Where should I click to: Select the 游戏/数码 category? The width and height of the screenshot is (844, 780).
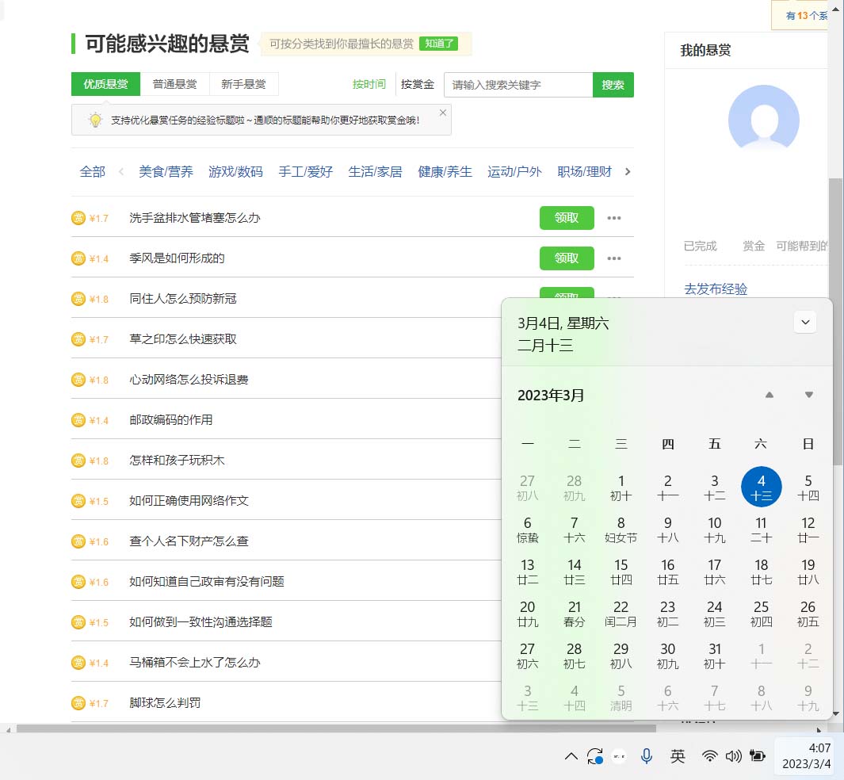(x=236, y=170)
